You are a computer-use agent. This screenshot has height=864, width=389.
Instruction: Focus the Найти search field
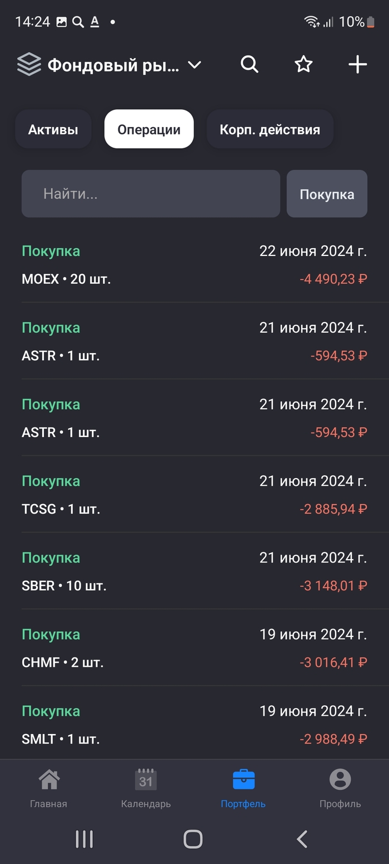click(151, 194)
